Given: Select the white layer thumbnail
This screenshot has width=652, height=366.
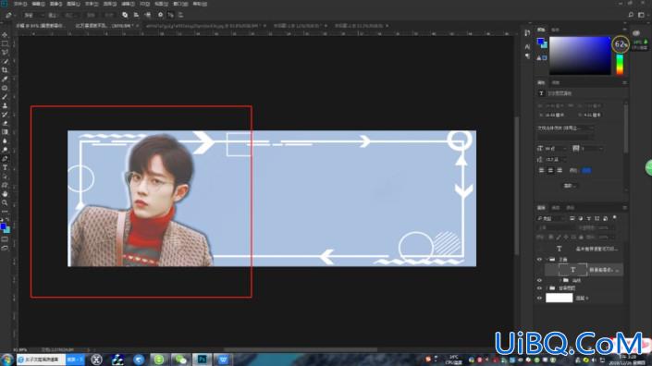Looking at the screenshot, I should click(x=559, y=298).
